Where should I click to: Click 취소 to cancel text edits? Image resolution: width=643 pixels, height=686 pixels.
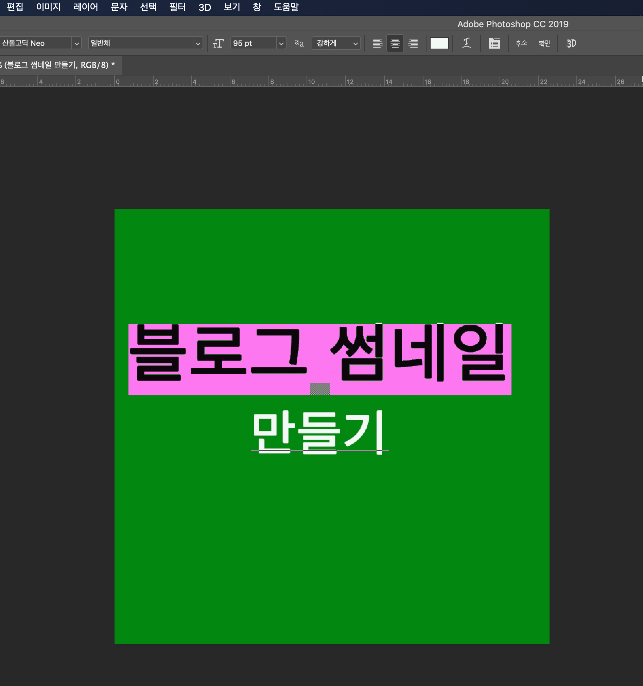point(521,43)
